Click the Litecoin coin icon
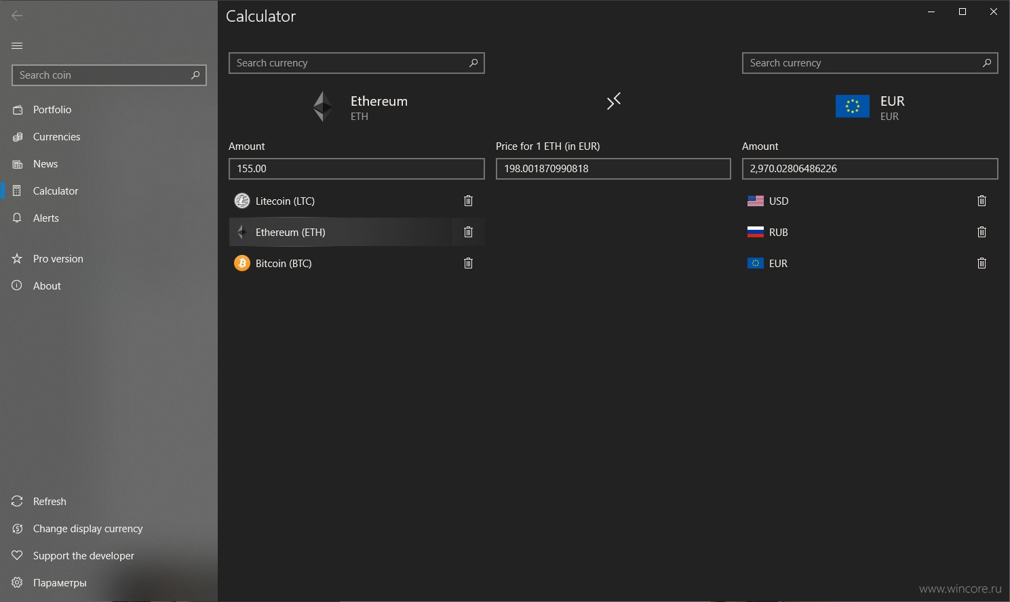The image size is (1010, 602). coord(242,201)
